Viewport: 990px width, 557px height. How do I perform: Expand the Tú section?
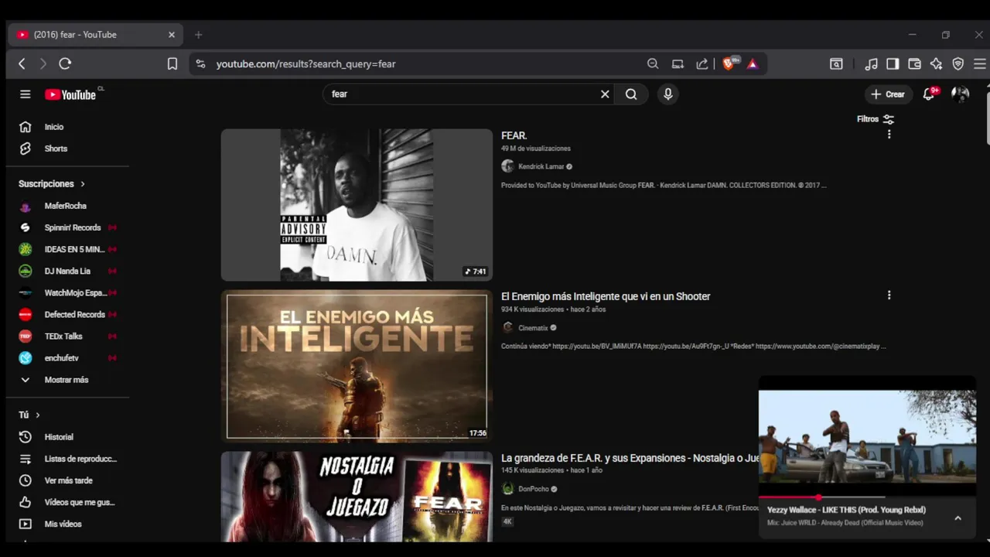[29, 415]
